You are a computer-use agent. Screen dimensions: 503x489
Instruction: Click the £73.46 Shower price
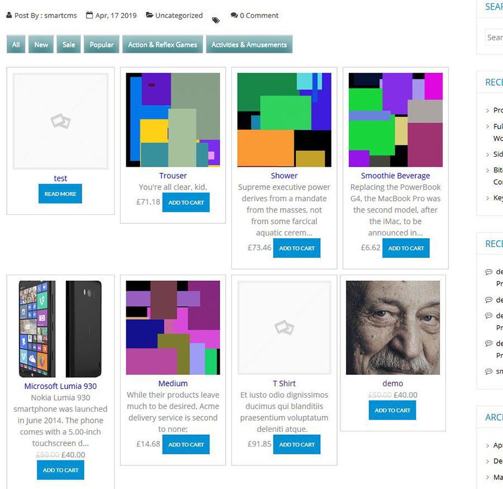pos(259,247)
